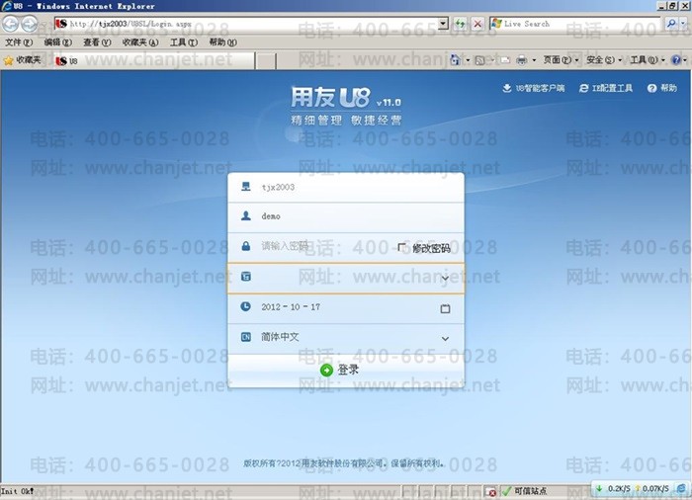The width and height of the screenshot is (692, 500).
Task: Click the tjx2003 server name field
Action: 336,186
